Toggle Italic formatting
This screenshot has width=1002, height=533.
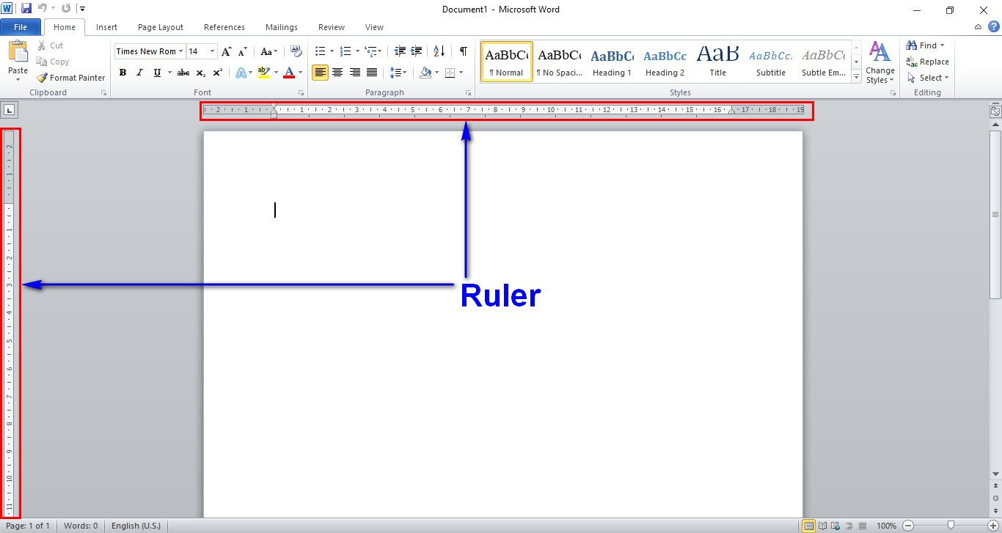tap(139, 73)
